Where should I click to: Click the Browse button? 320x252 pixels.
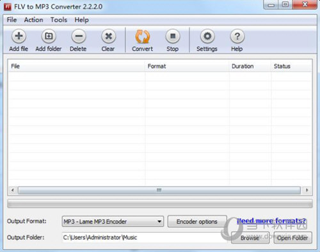(x=250, y=238)
